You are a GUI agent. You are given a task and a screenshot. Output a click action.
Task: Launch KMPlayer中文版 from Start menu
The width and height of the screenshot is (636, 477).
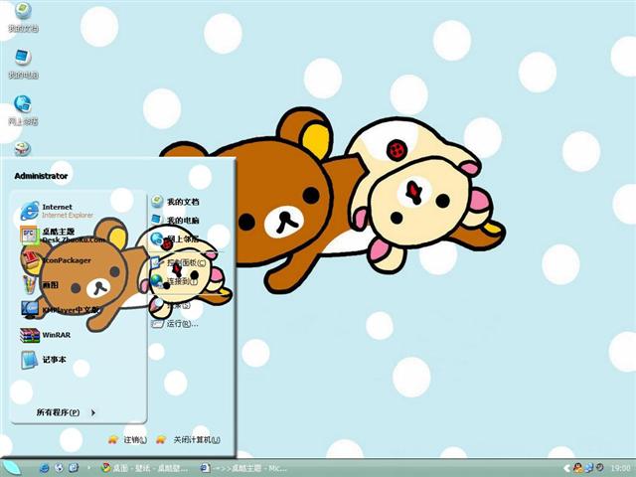(61, 310)
